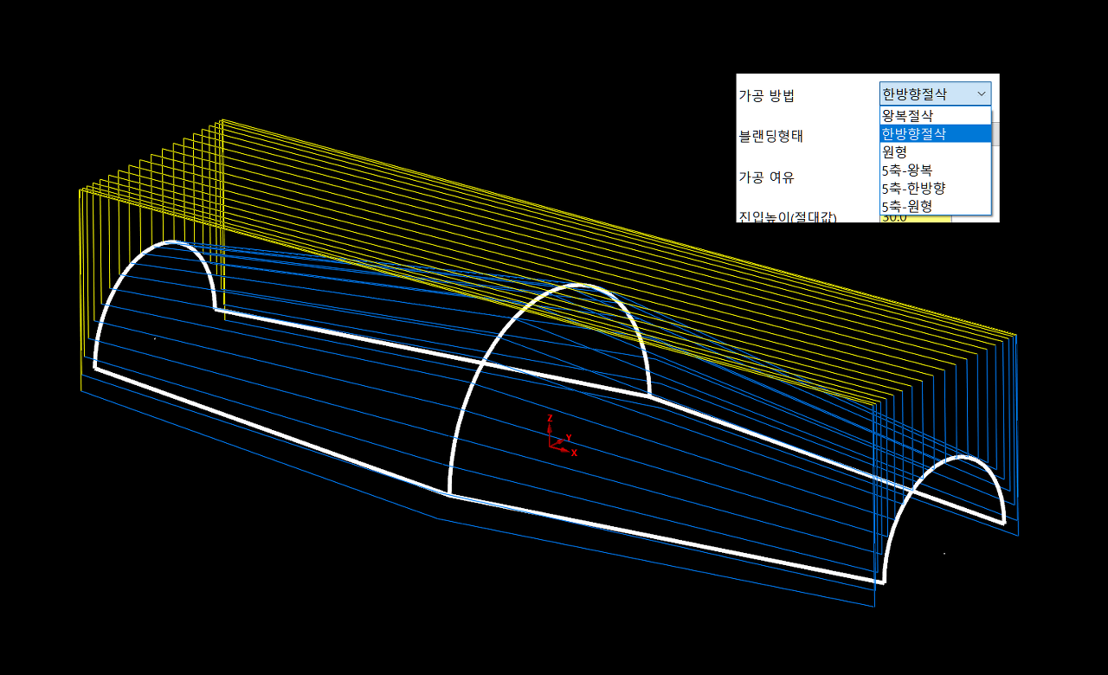This screenshot has width=1108, height=675.
Task: Choose the highlighted 한방향절삭 option
Action: point(934,133)
